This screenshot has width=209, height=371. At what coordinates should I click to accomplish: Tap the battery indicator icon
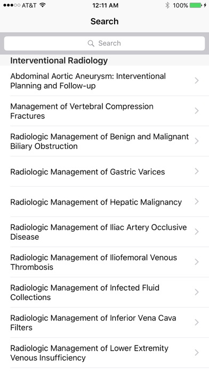click(x=196, y=5)
